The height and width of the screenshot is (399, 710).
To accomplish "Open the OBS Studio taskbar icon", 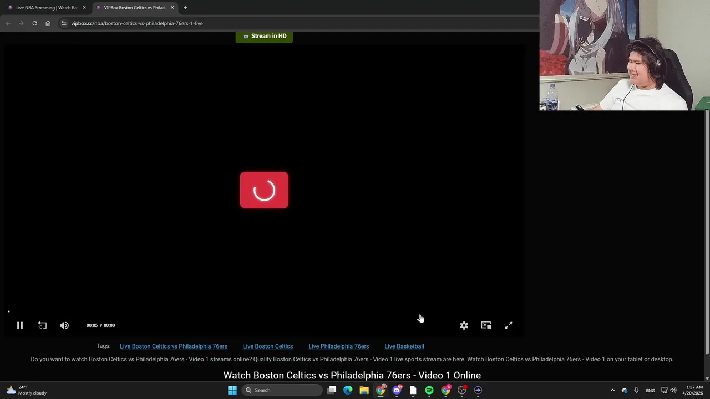I will [x=462, y=390].
